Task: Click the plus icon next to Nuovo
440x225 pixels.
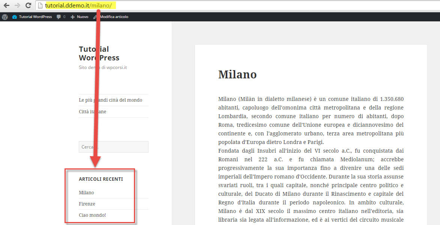Action: pos(72,16)
